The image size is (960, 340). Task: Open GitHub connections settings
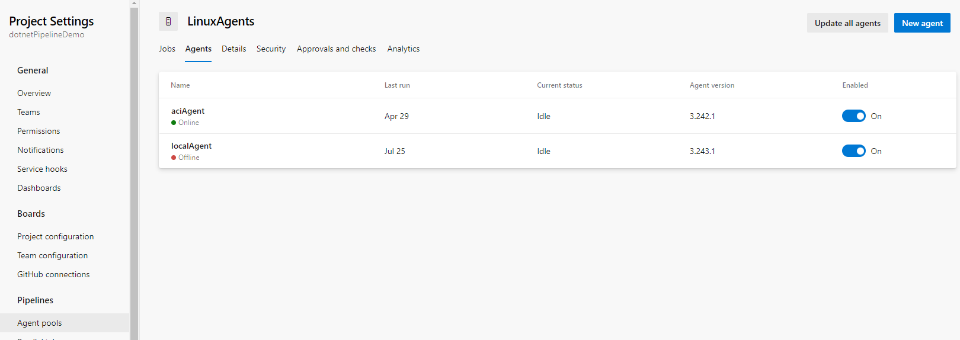pyautogui.click(x=53, y=274)
